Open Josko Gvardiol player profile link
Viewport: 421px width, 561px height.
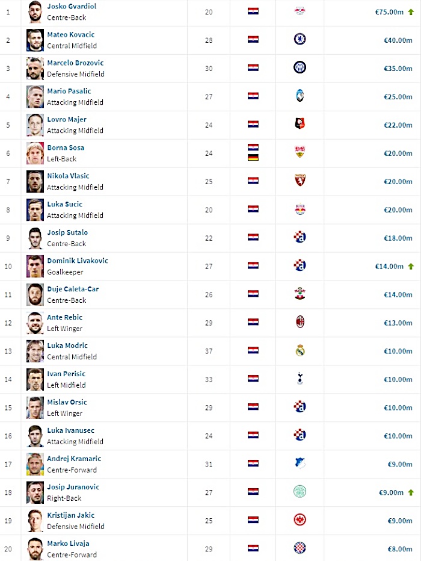pyautogui.click(x=72, y=6)
